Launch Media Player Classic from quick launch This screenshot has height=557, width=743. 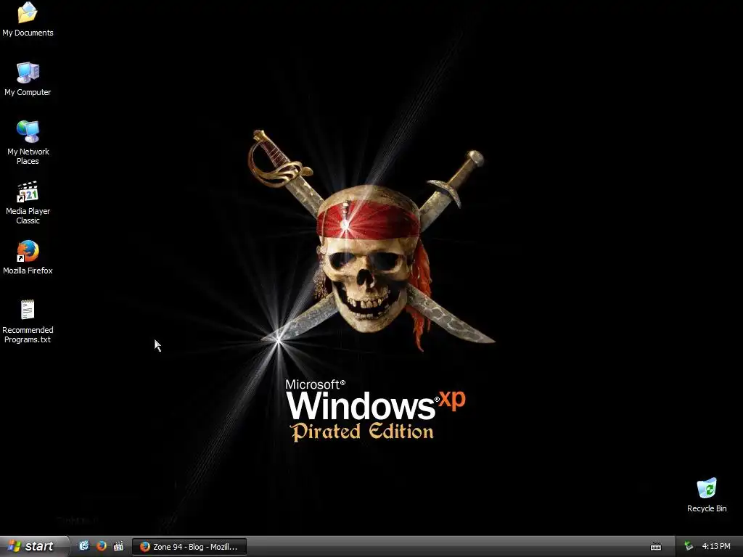(x=118, y=546)
